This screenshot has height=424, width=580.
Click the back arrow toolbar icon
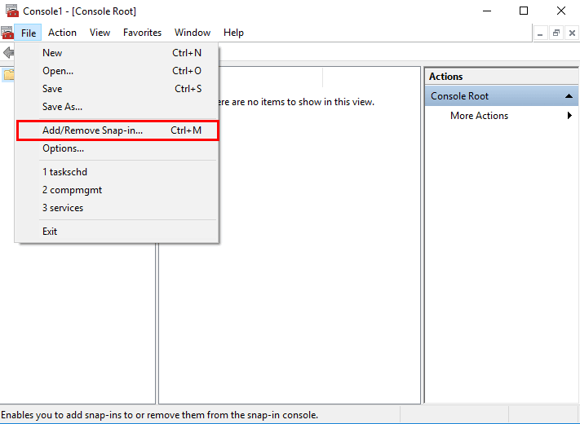click(x=8, y=52)
